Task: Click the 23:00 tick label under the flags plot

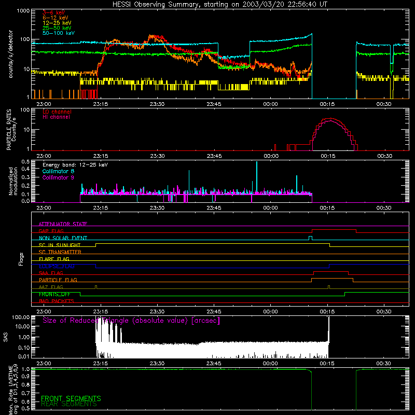Action: [x=44, y=312]
